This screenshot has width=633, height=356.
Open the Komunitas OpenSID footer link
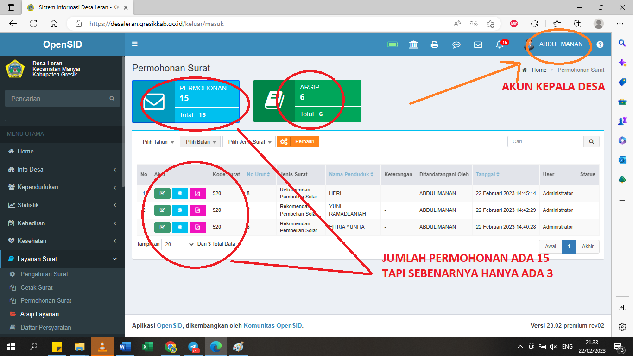[x=272, y=325]
